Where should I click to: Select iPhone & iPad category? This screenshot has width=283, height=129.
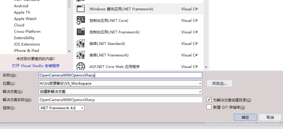click(27, 51)
